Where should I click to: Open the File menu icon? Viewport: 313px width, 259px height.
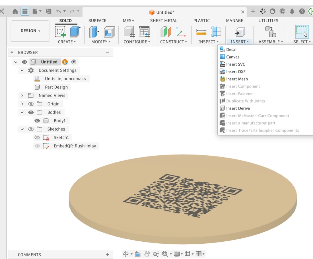pyautogui.click(x=37, y=11)
